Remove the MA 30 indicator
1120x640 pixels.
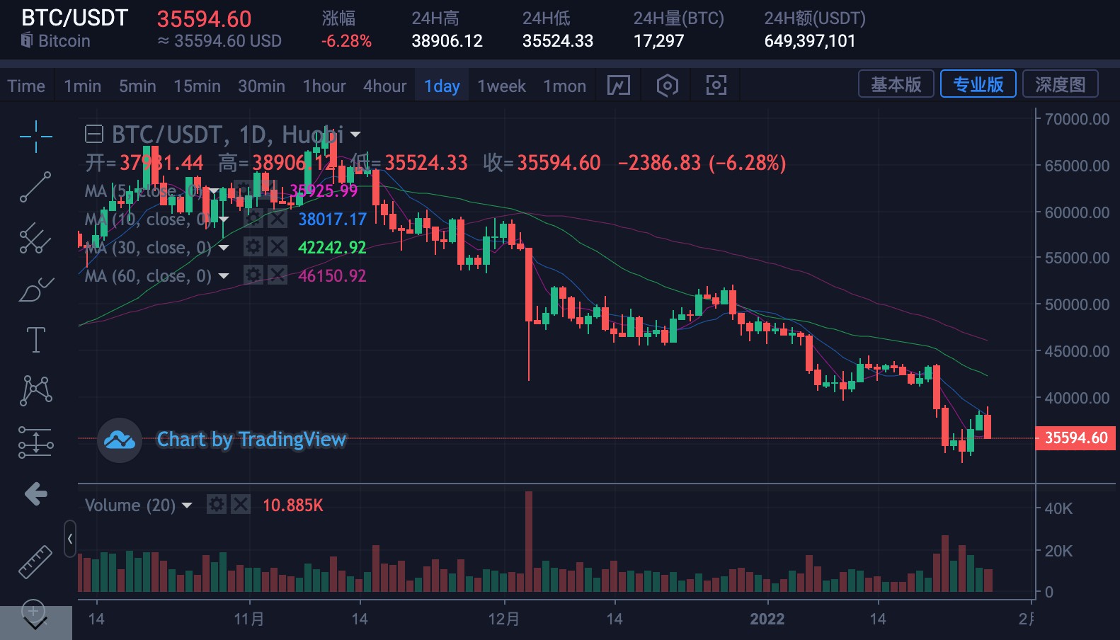pyautogui.click(x=278, y=247)
